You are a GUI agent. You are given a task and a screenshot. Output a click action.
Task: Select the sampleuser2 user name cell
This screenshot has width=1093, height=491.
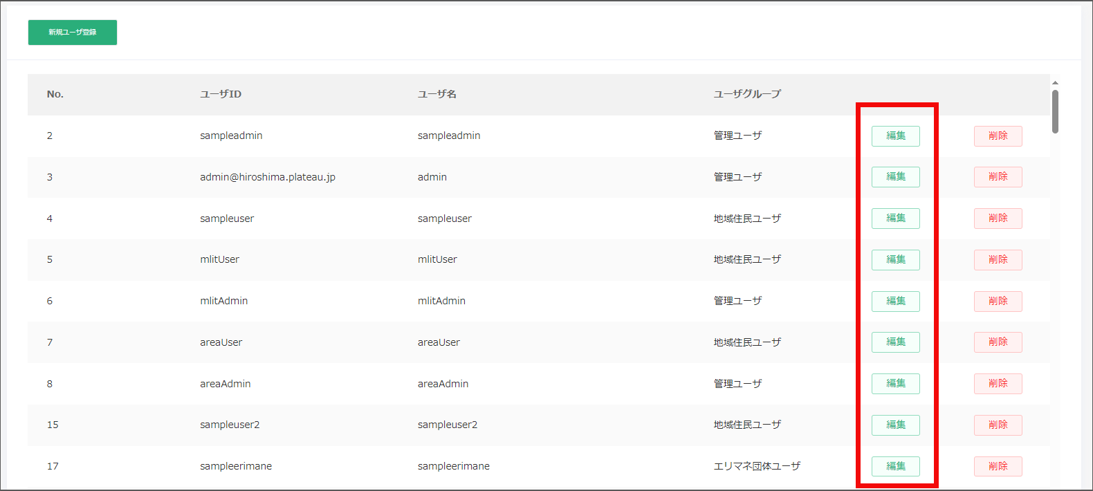point(448,425)
